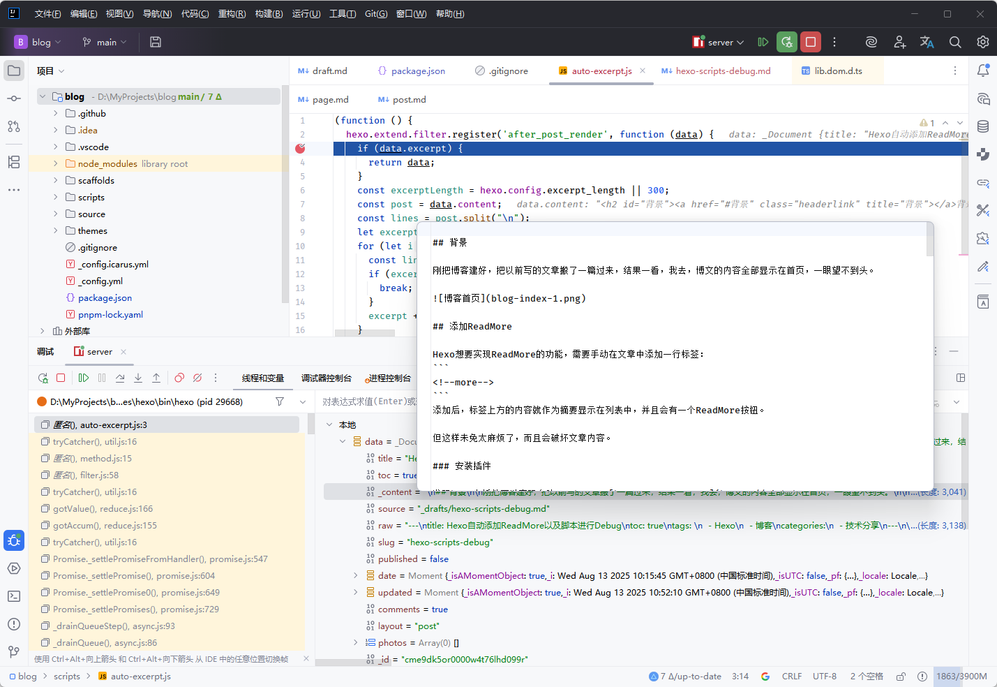Open the Structure tool window icon
Image resolution: width=997 pixels, height=687 pixels.
tap(14, 162)
